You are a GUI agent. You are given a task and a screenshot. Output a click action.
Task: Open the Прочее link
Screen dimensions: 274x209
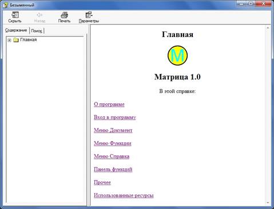(x=102, y=182)
